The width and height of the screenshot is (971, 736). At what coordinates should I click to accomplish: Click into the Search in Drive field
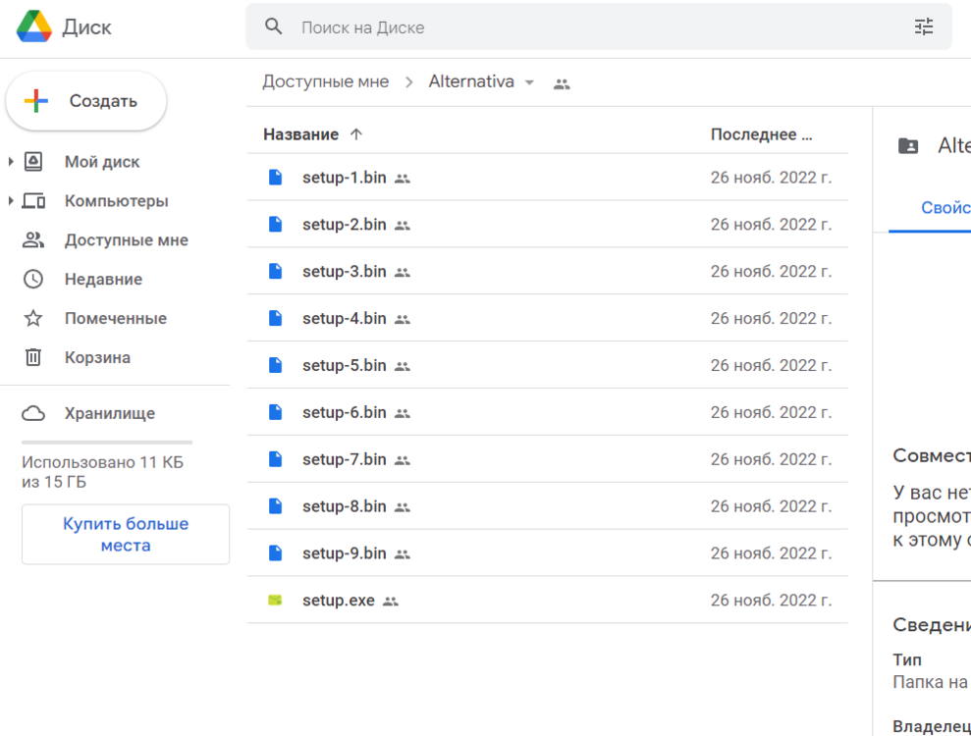coord(589,27)
